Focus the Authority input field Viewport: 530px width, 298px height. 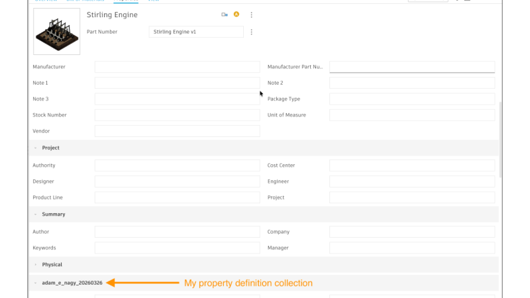tap(177, 166)
